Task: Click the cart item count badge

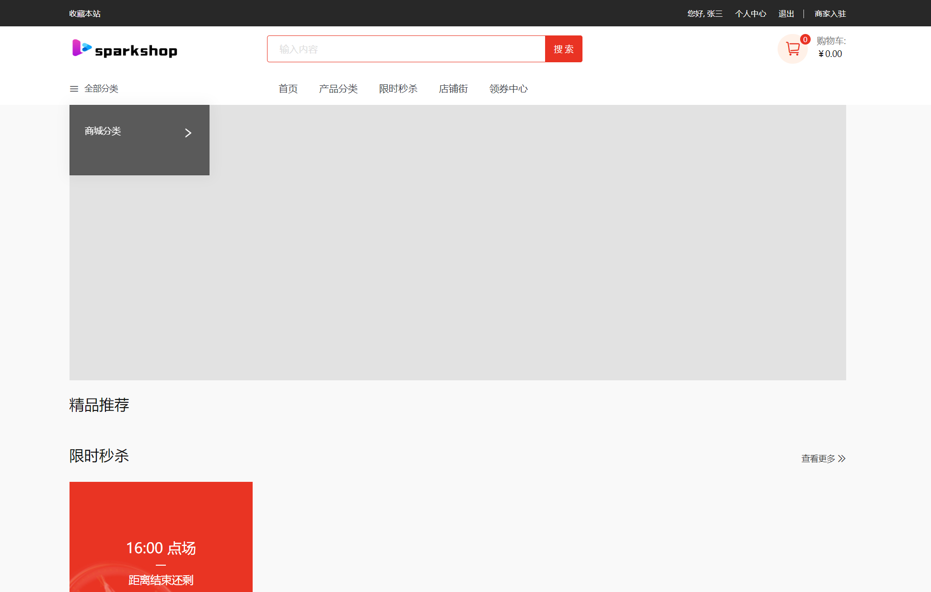Action: pos(805,40)
